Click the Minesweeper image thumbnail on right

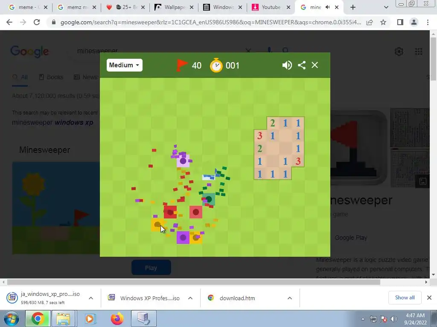pyautogui.click(x=360, y=147)
